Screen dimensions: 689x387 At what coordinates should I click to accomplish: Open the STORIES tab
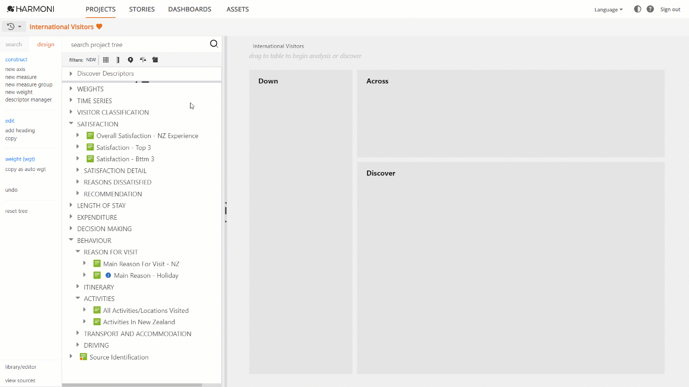[142, 9]
